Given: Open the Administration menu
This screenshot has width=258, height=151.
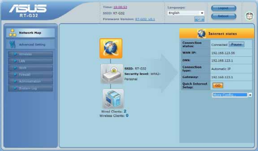Looking at the screenshot, I should tap(31, 81).
